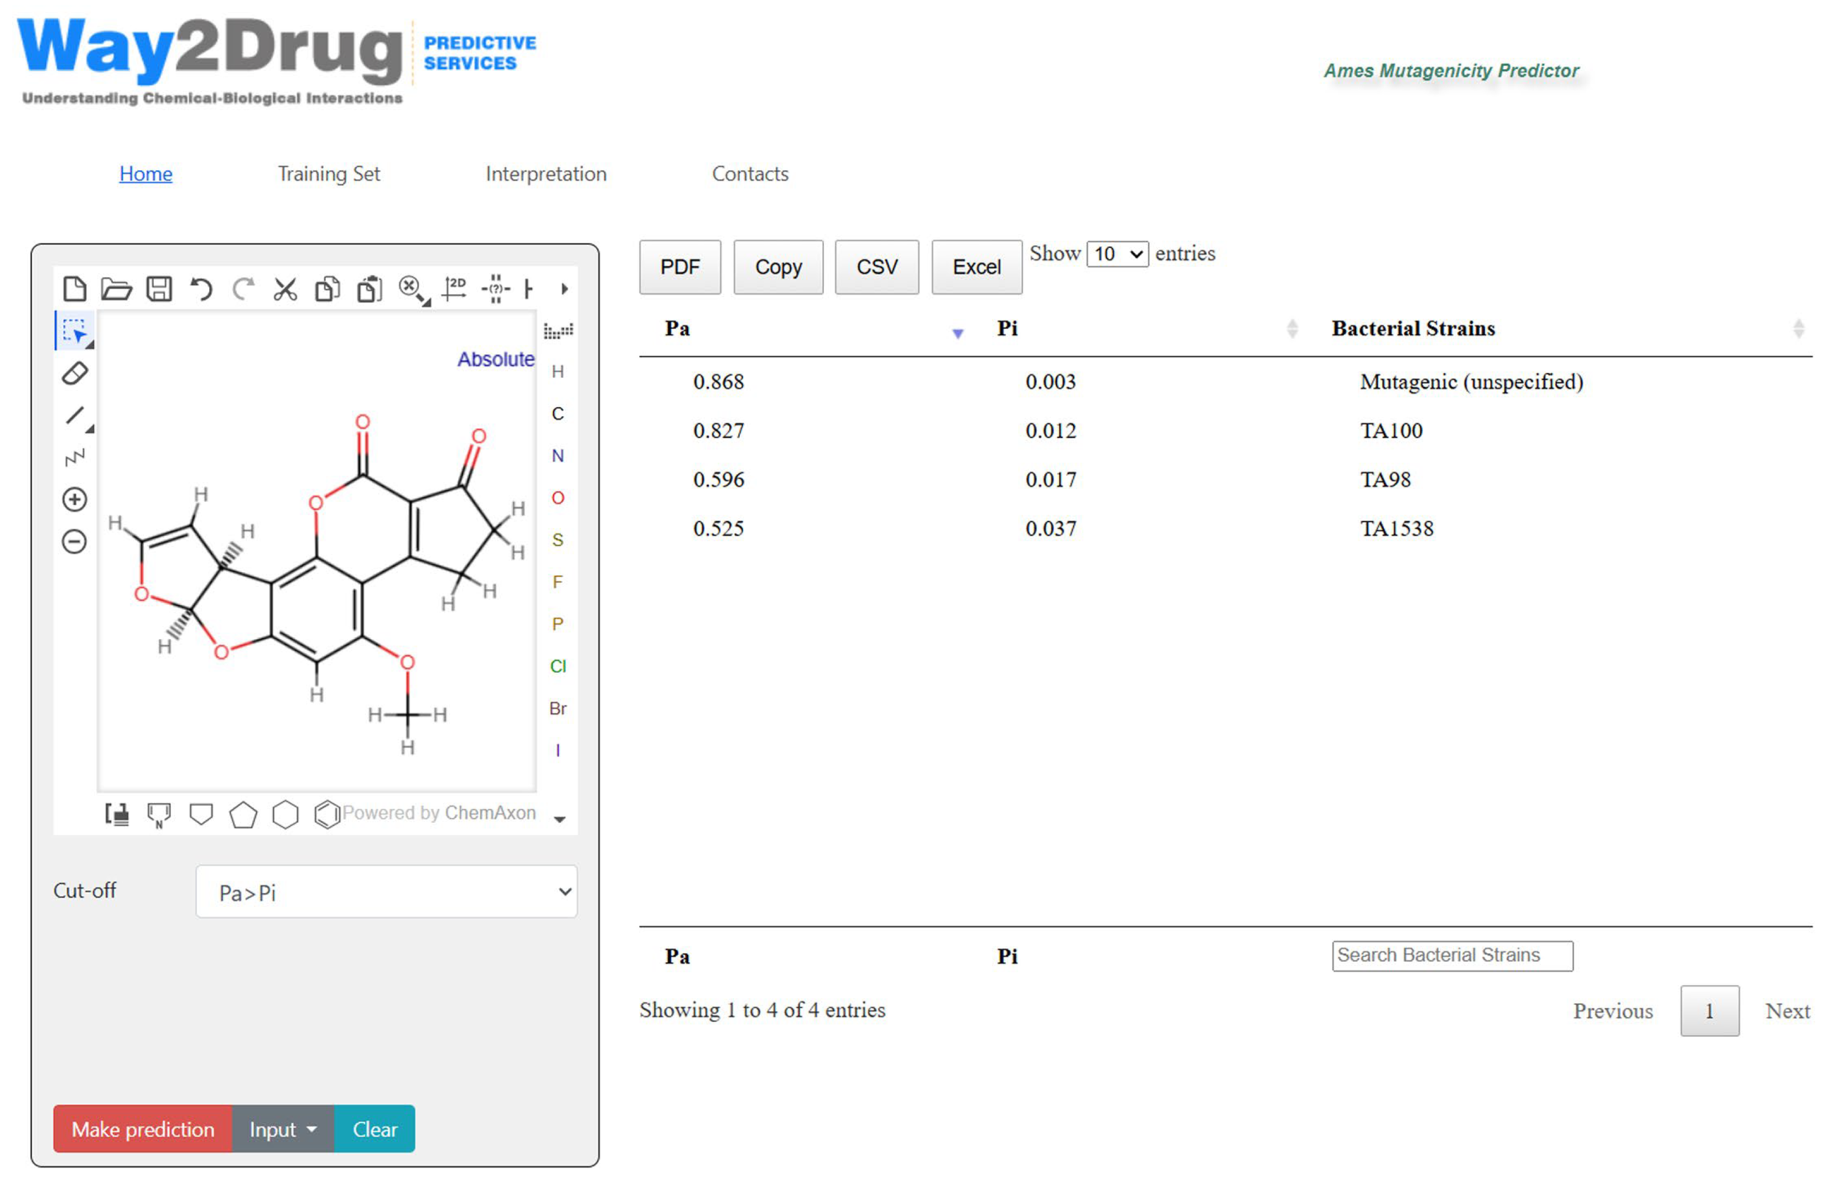Viewport: 1837px width, 1183px height.
Task: Open the periodic table icon
Action: coord(558,331)
